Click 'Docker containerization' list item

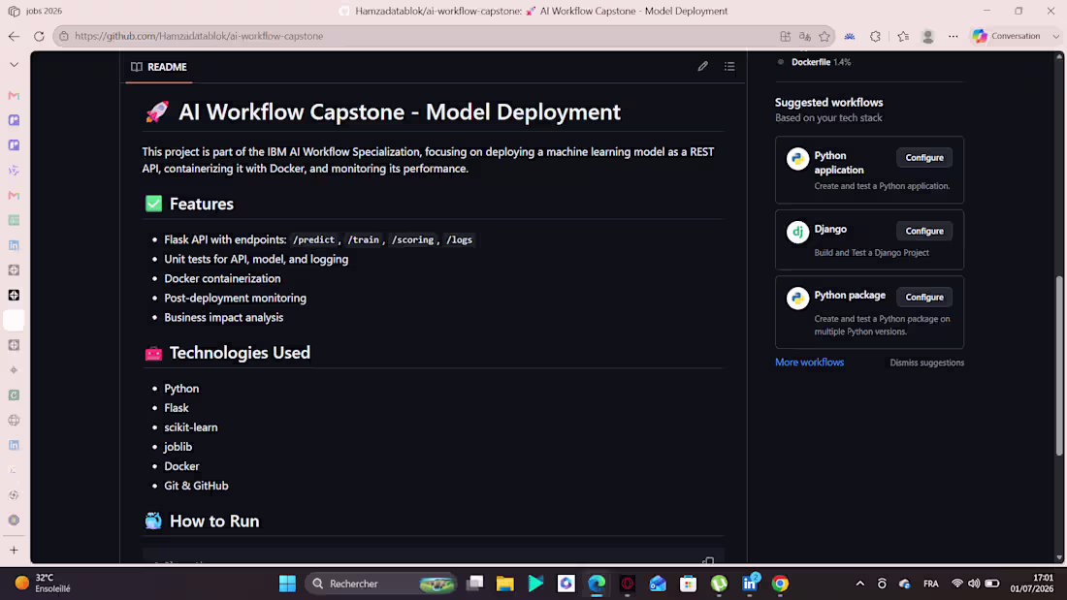point(222,278)
